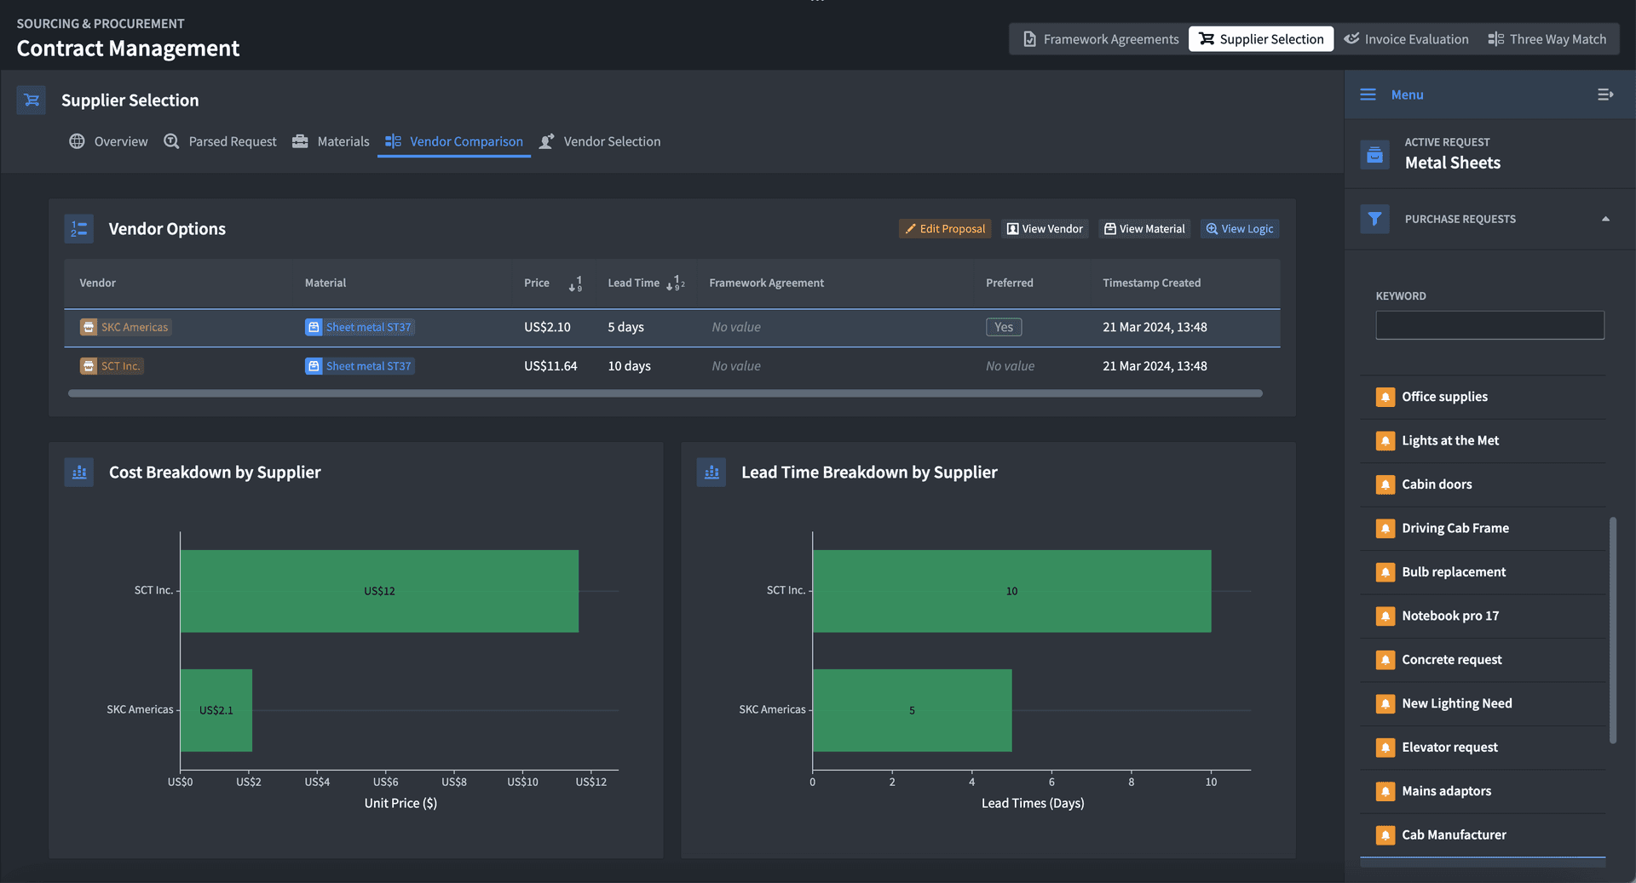Image resolution: width=1636 pixels, height=883 pixels.
Task: Collapse the right sidebar panel icon
Action: [x=1604, y=95]
